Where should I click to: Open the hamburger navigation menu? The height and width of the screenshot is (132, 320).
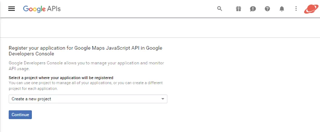click(12, 9)
